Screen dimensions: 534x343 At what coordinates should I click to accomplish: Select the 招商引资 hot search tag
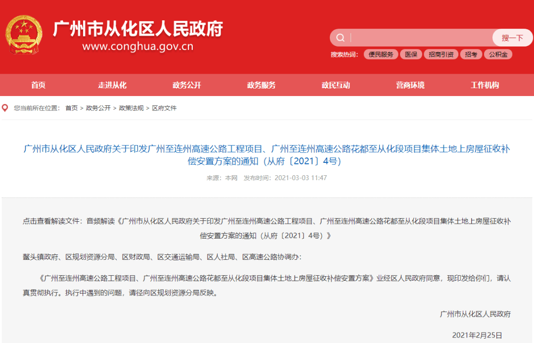pyautogui.click(x=441, y=54)
